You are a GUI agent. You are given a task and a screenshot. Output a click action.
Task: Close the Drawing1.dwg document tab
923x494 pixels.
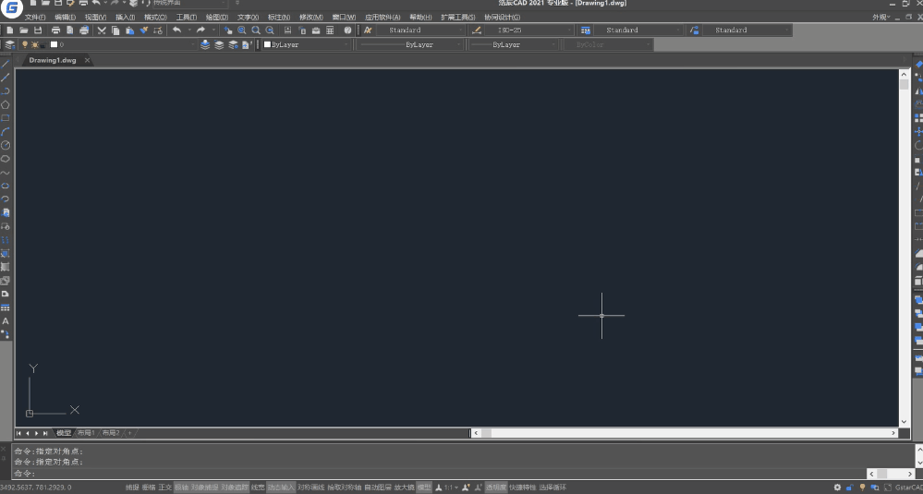click(x=88, y=60)
